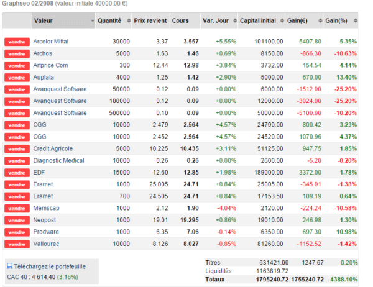Click Auplata gain percent 13.40%

coord(346,77)
